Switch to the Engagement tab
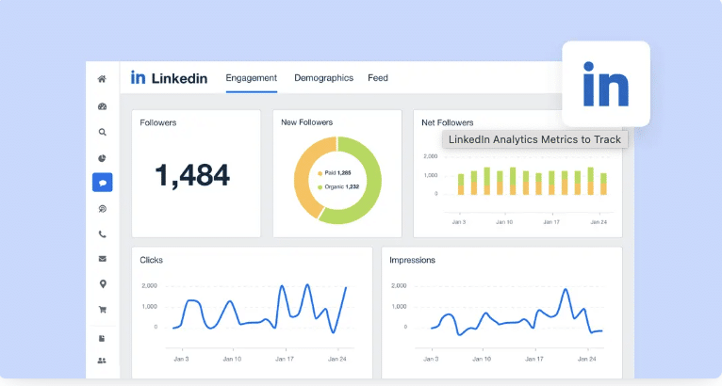The width and height of the screenshot is (722, 386). coord(252,78)
